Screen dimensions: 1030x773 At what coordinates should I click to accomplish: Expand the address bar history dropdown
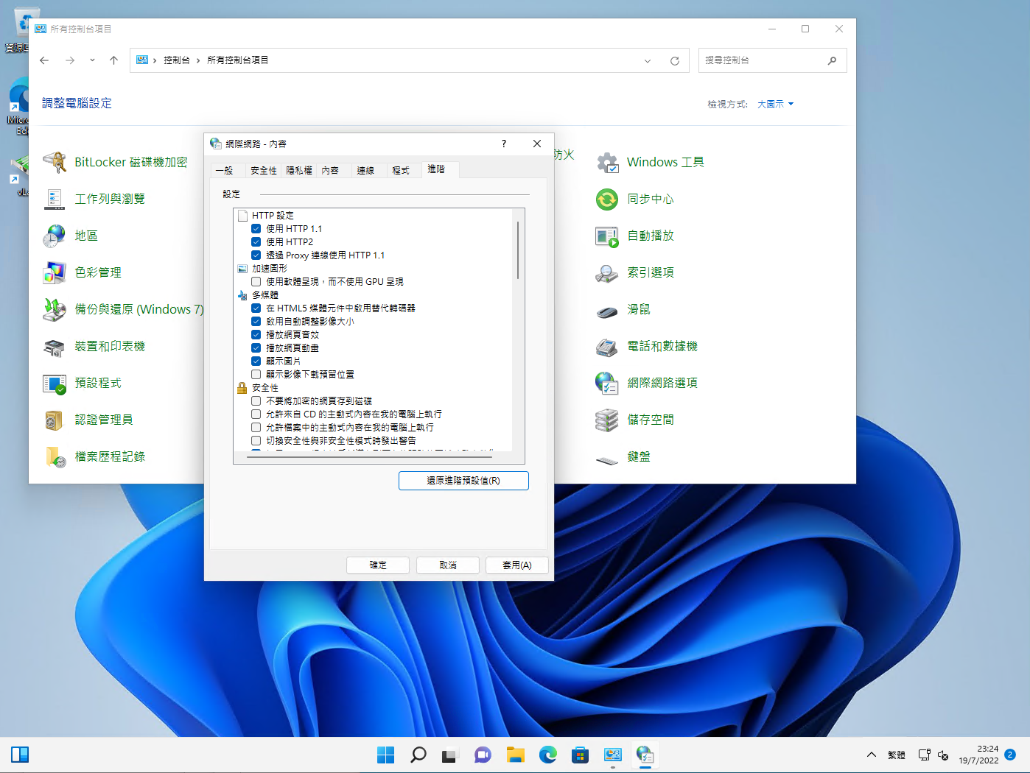click(x=648, y=60)
